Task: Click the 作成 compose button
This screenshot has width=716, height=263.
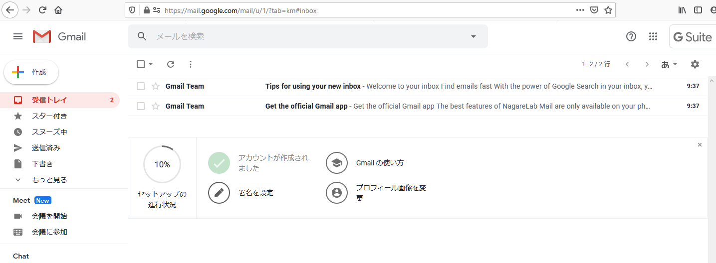Action: 31,72
